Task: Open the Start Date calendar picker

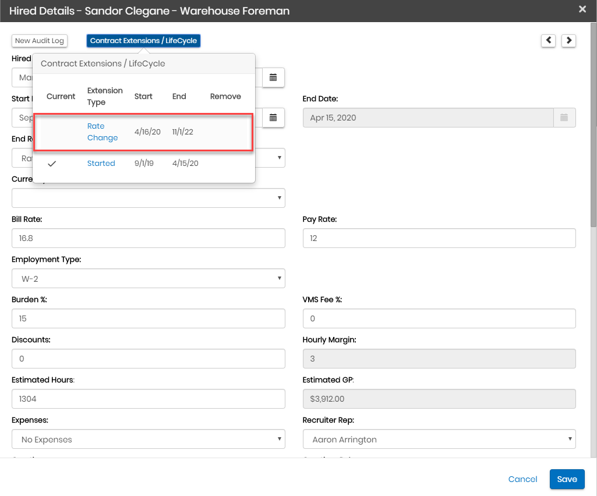Action: coord(273,118)
